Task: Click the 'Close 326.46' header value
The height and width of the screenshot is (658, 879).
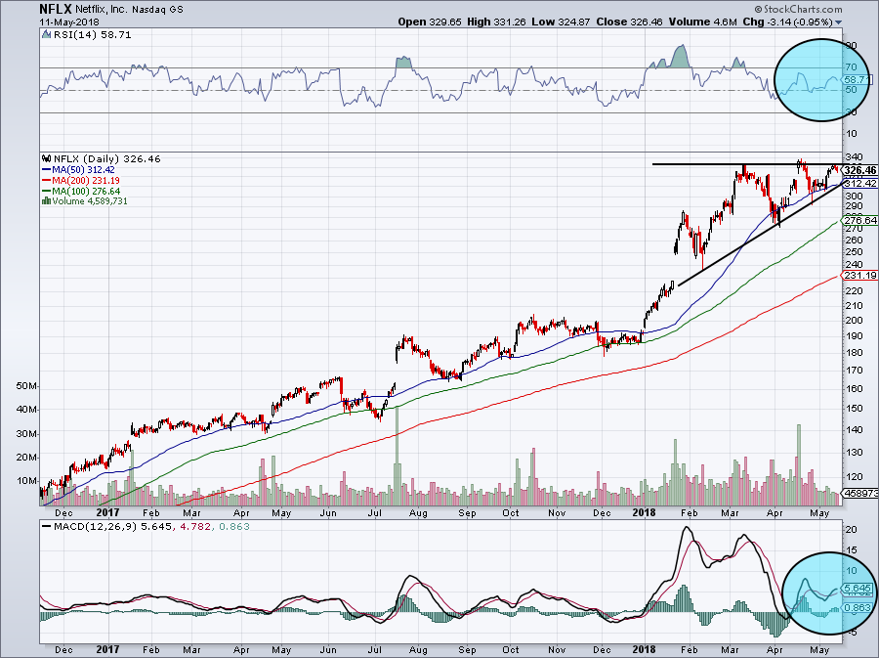Action: pyautogui.click(x=630, y=22)
